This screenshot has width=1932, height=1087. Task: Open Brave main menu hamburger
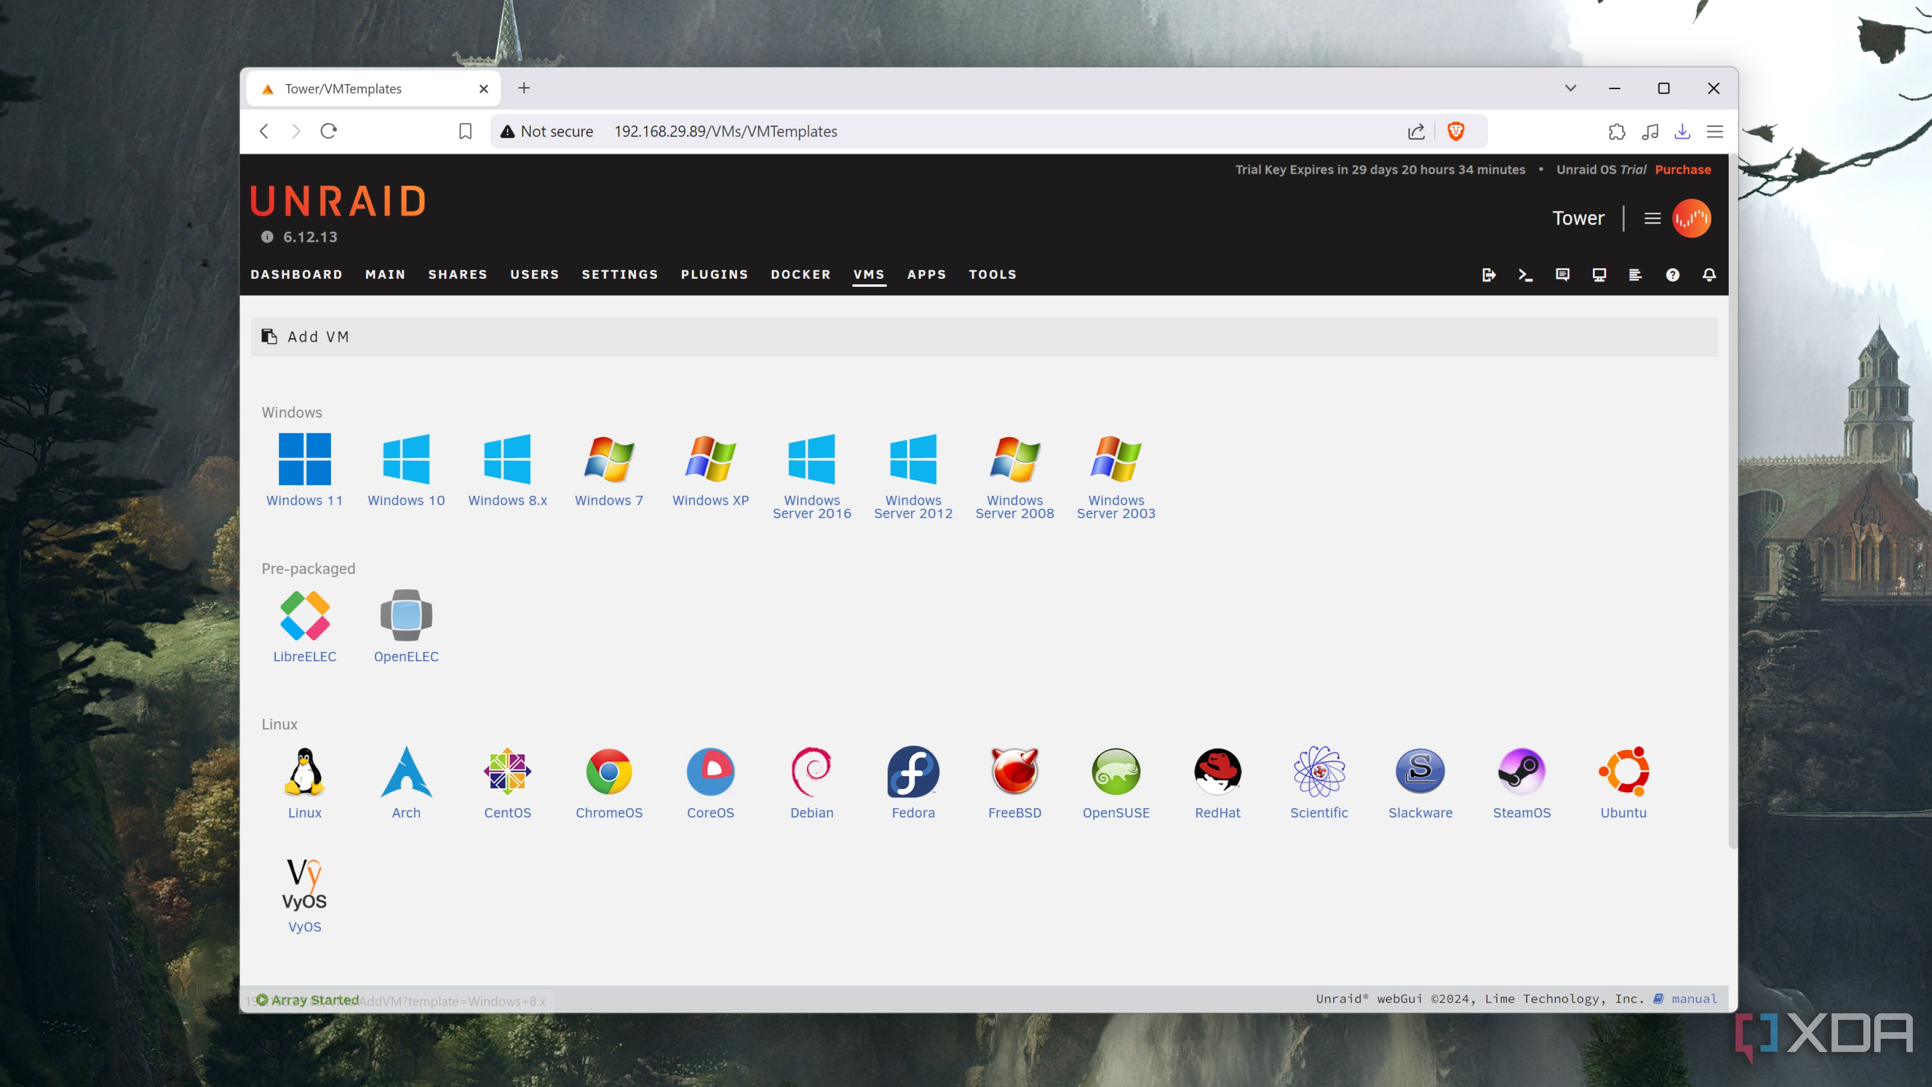[1715, 131]
